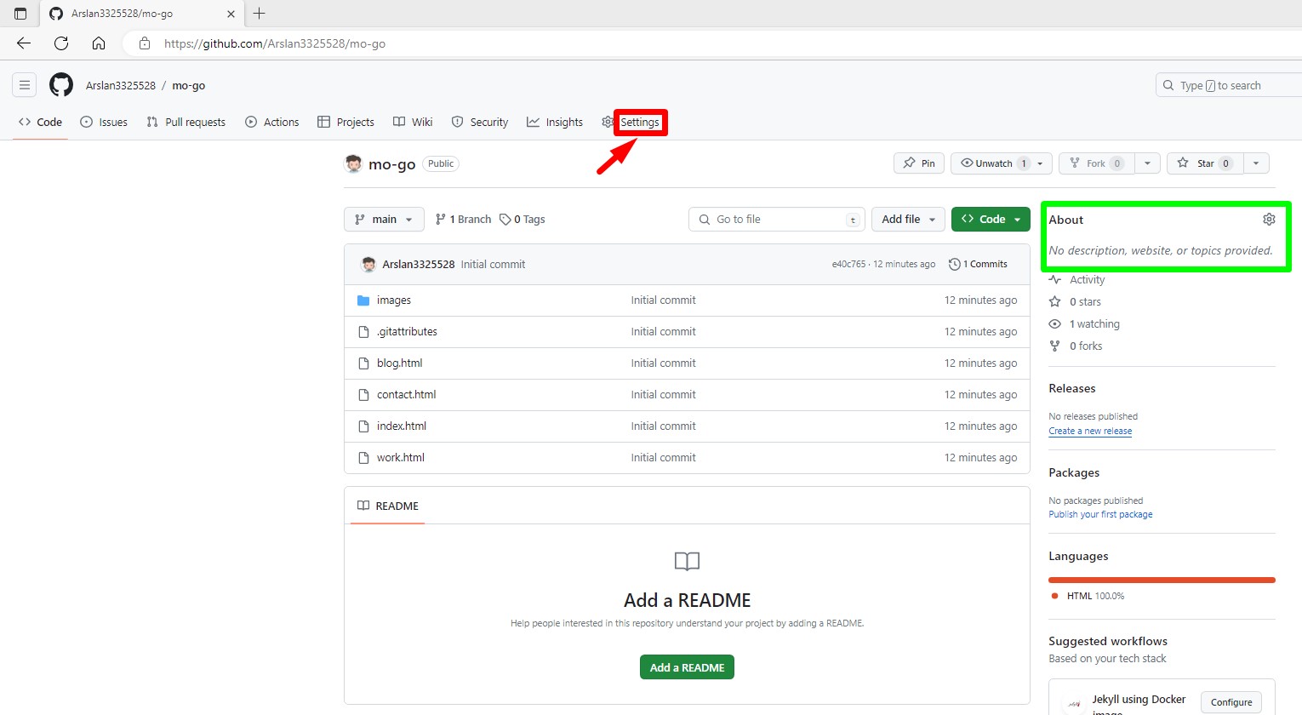View the Insights tab
Image resolution: width=1302 pixels, height=715 pixels.
555,123
